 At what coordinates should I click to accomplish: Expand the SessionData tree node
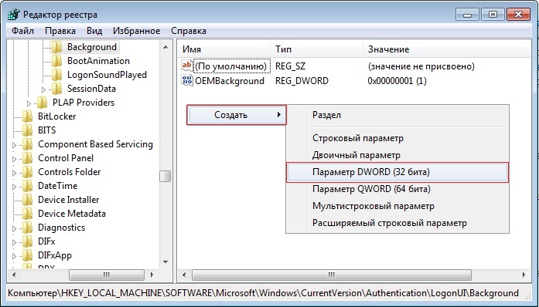(43, 89)
